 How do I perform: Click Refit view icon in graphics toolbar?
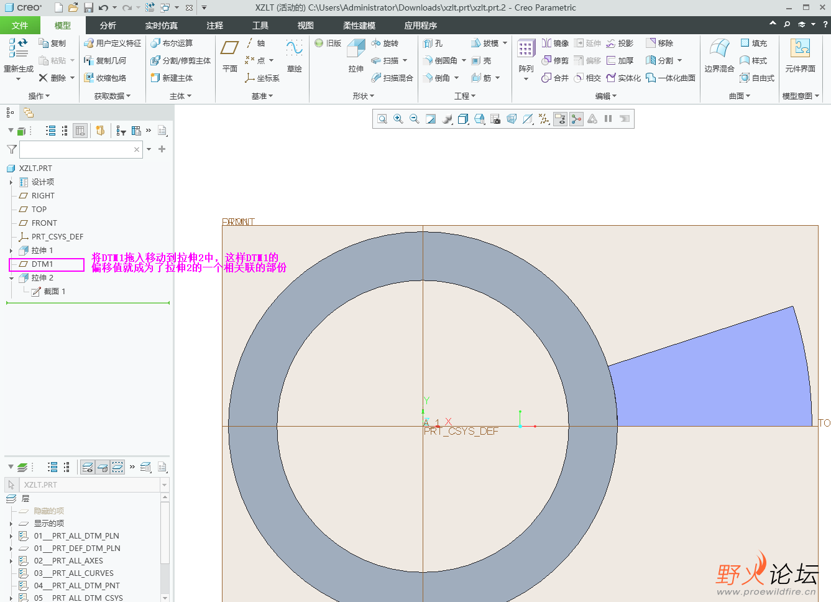pos(382,119)
